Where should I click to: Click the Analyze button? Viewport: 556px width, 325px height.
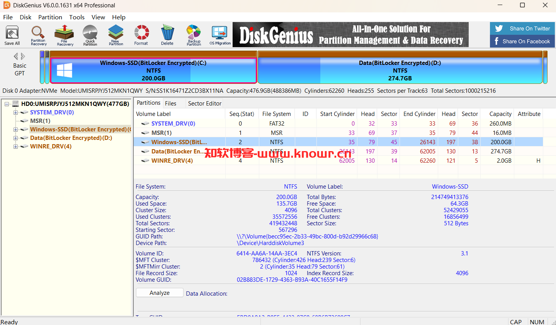click(160, 293)
